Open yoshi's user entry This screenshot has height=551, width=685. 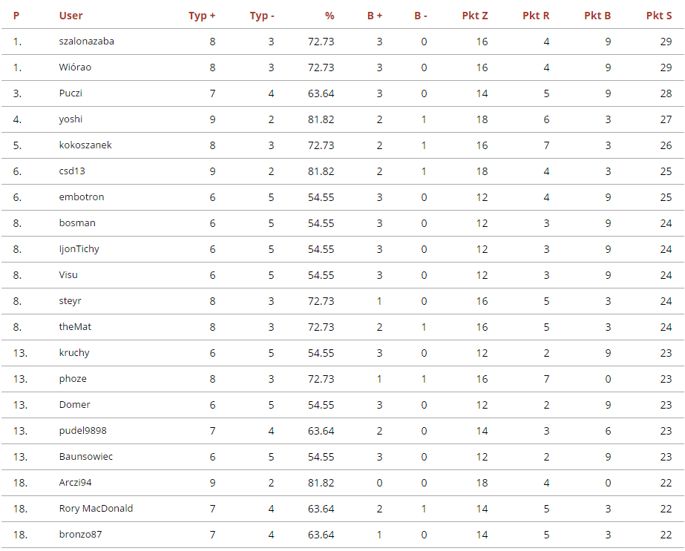tap(71, 119)
